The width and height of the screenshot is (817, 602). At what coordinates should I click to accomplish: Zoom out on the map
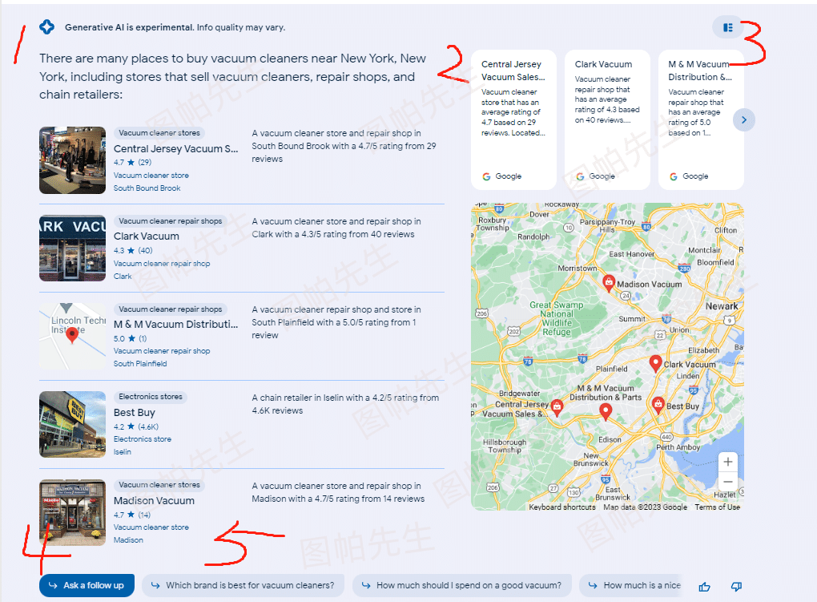click(x=728, y=482)
